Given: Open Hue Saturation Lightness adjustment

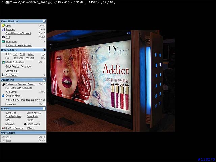Looking at the screenshot, I should pos(19,88).
